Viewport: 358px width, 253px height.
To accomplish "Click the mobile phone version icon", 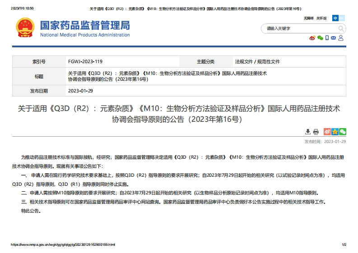I will click(327, 38).
